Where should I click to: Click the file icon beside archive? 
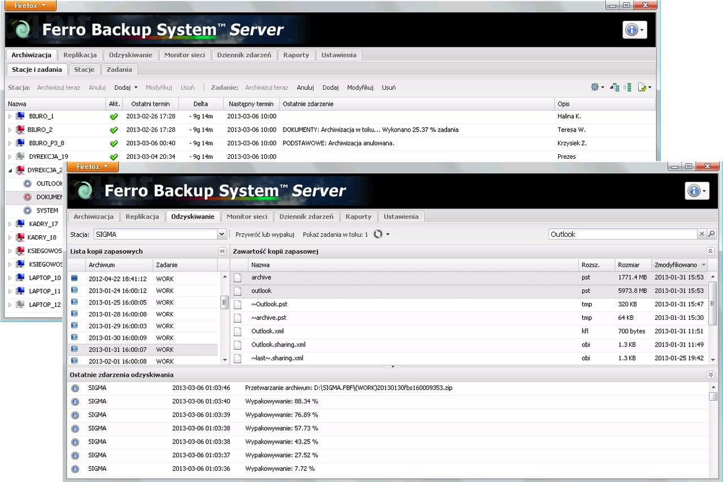click(x=238, y=277)
